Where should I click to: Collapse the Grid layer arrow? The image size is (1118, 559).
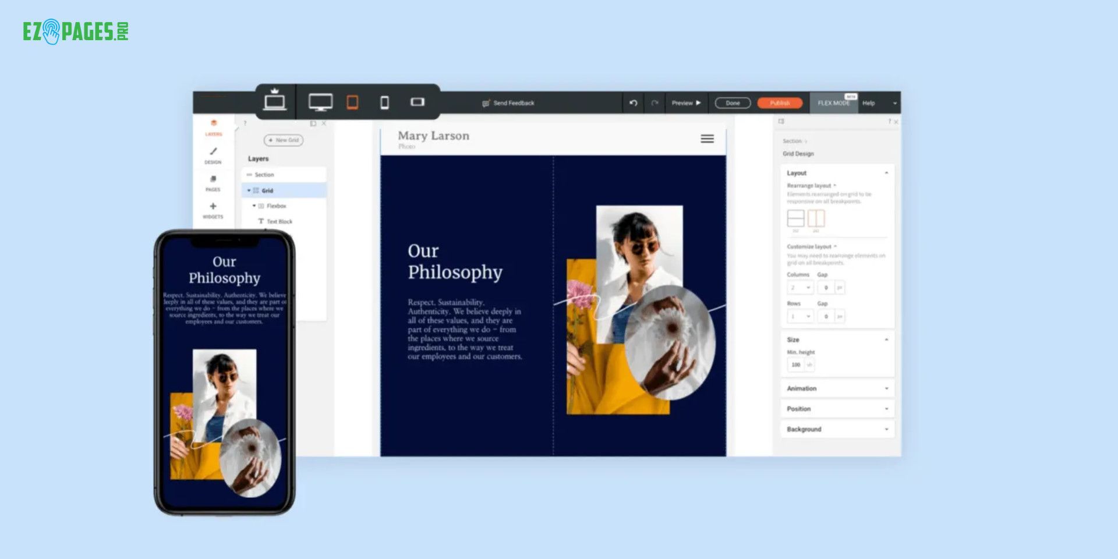click(249, 190)
